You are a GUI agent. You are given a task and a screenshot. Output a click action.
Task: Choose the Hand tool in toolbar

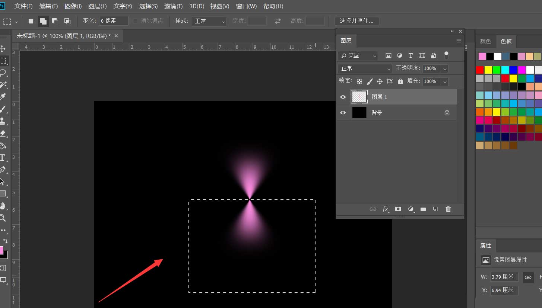tap(3, 206)
